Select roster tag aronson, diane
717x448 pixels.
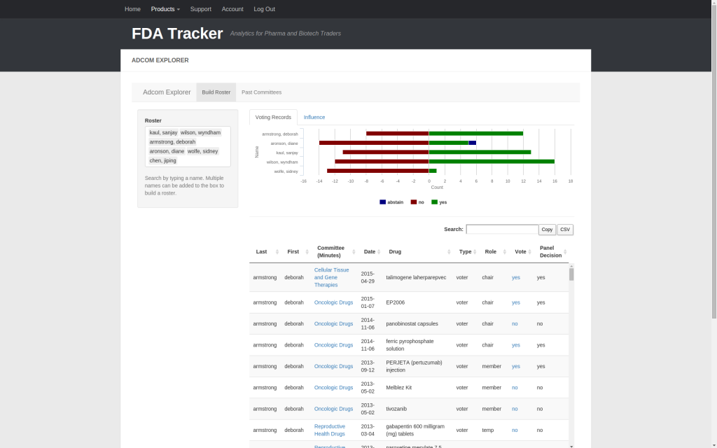coord(167,151)
